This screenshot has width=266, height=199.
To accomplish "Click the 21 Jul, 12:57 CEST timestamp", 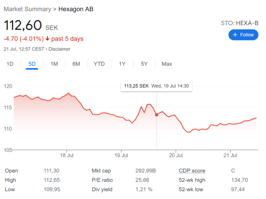I will [24, 49].
